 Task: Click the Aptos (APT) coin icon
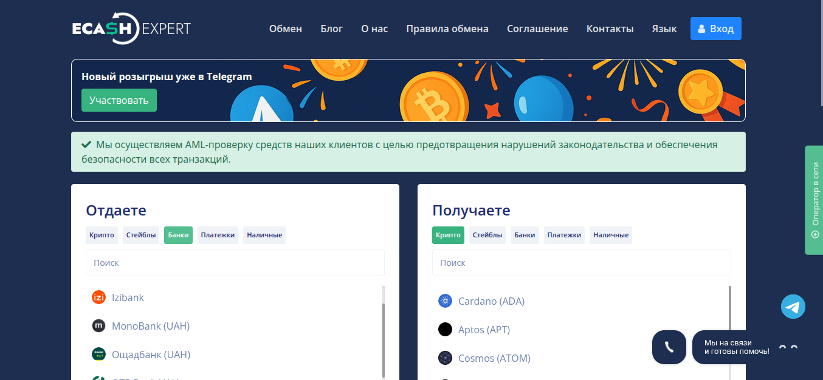coord(446,330)
